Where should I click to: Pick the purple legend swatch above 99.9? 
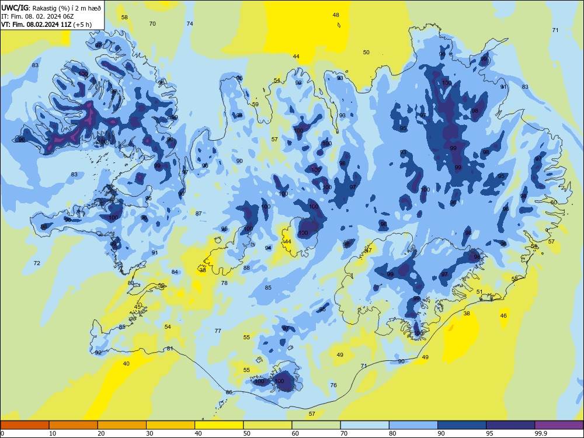coord(559,425)
